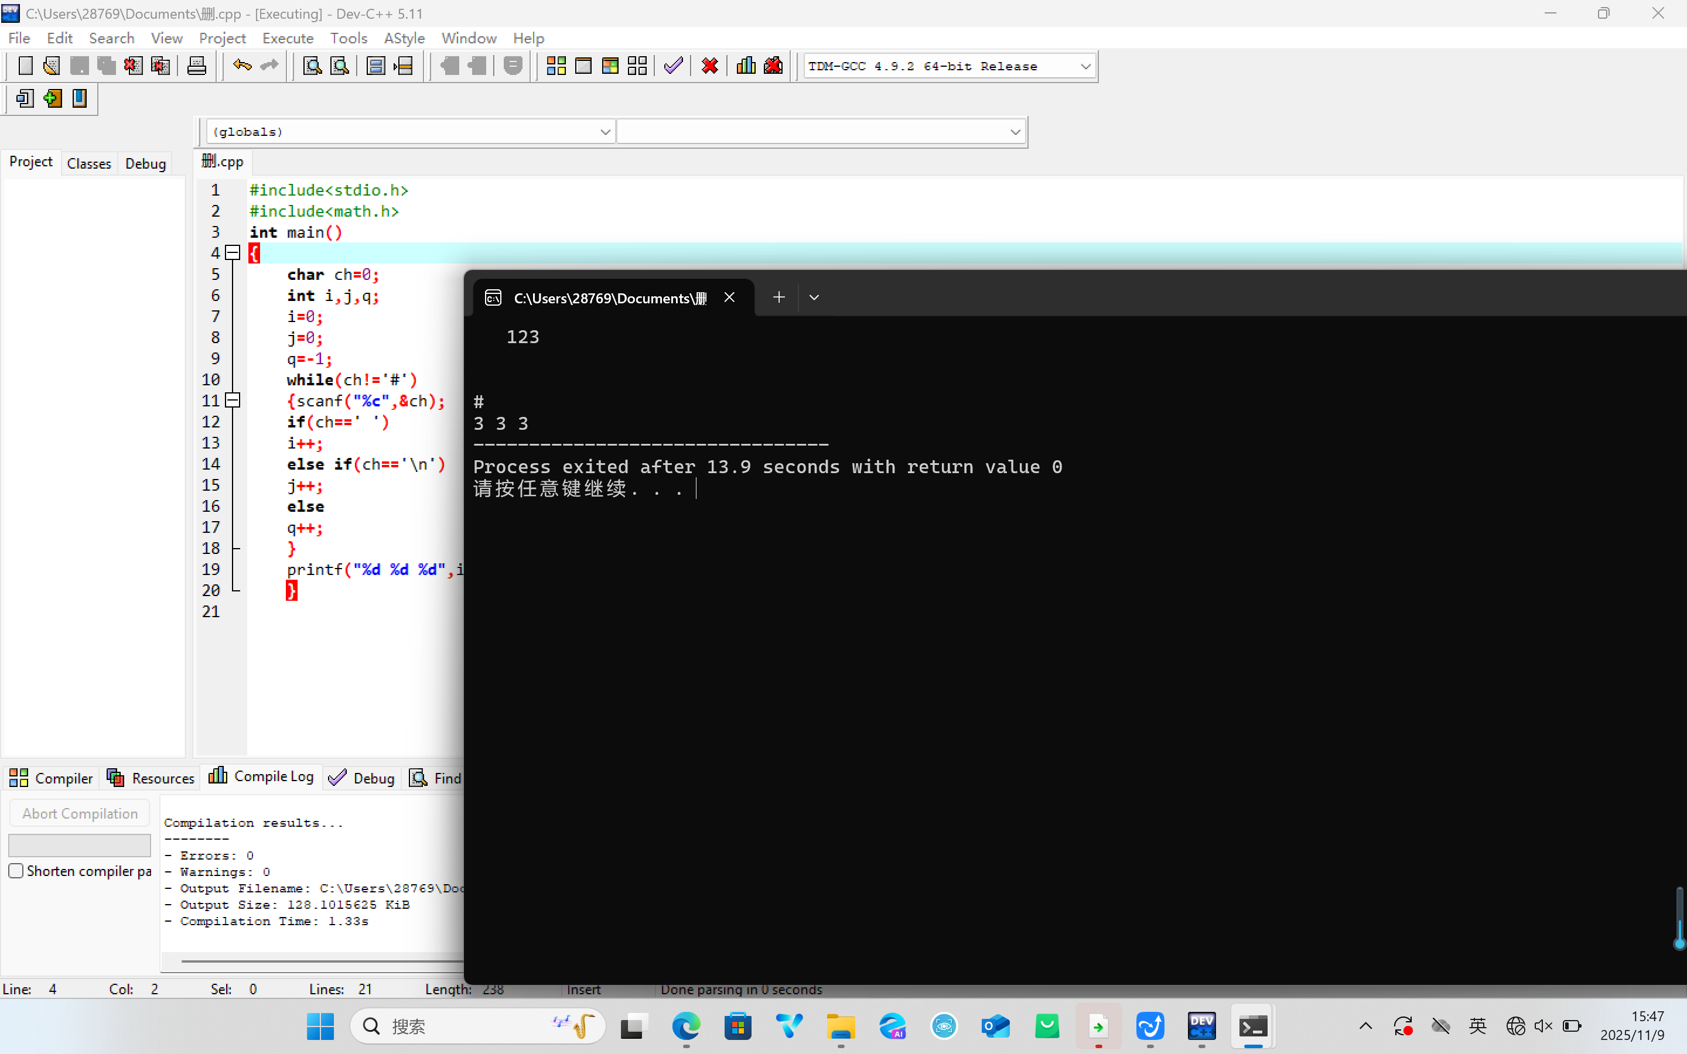The height and width of the screenshot is (1054, 1687).
Task: Click the Abort Compilation button
Action: click(x=80, y=813)
